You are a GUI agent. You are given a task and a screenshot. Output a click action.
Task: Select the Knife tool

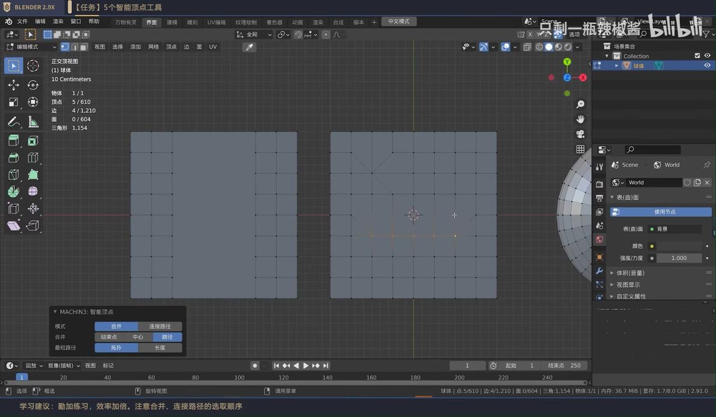click(x=13, y=174)
